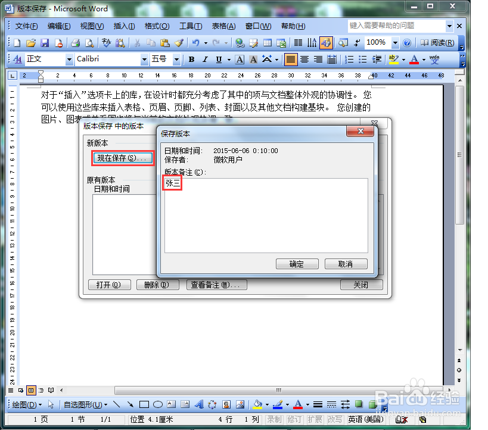The width and height of the screenshot is (488, 430).
Task: Insert WordArt from drawing toolbar
Action: 199,404
